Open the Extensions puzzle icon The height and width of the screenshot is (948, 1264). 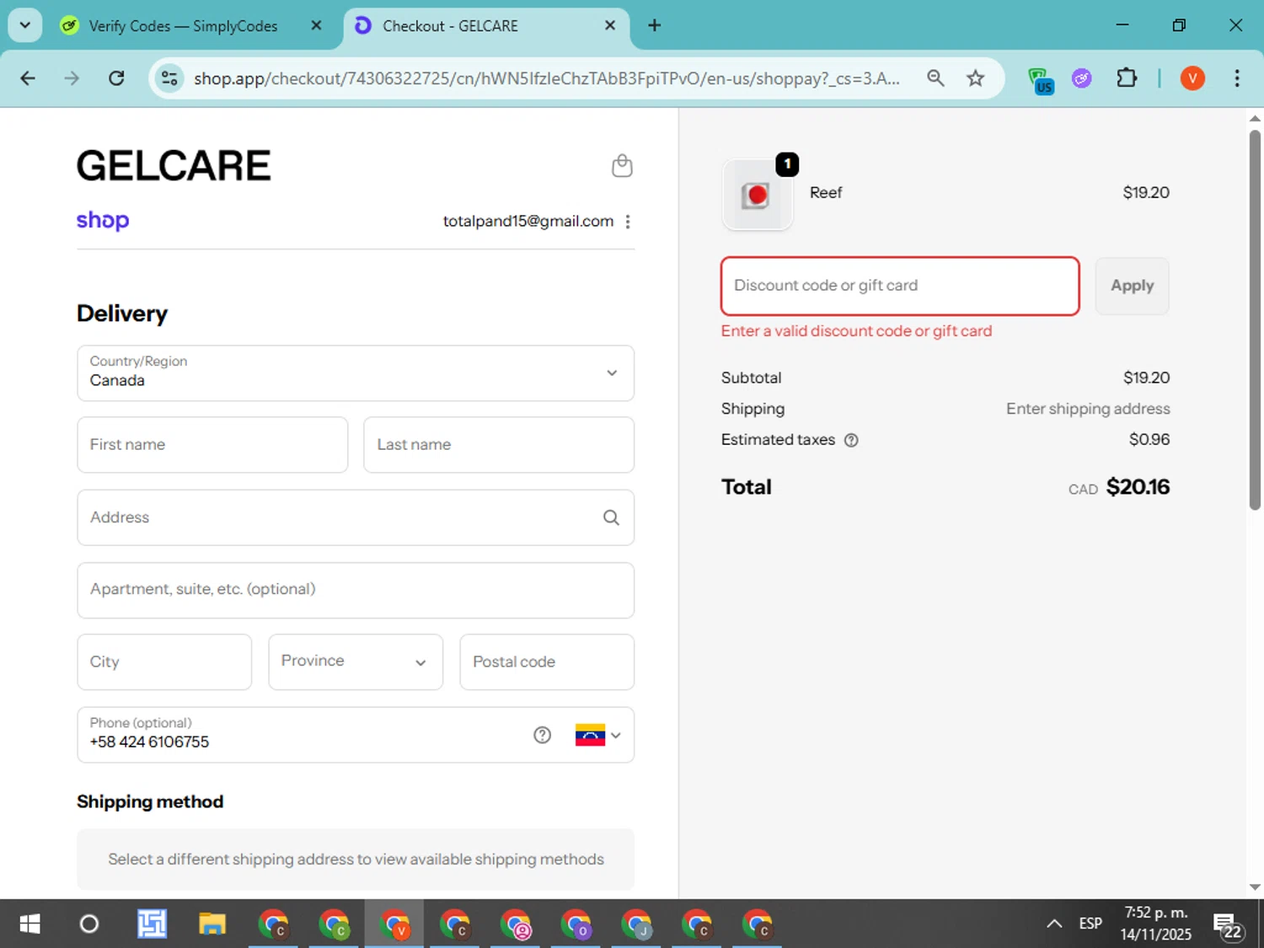coord(1127,78)
